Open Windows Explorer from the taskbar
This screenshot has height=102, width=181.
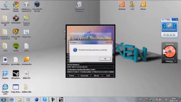pyautogui.click(x=20, y=99)
